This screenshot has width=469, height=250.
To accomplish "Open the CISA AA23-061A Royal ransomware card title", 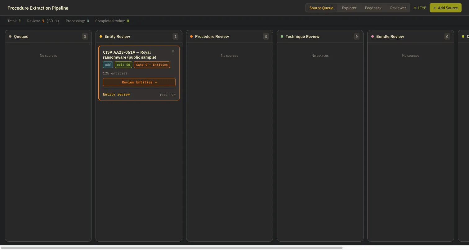I will pos(130,55).
